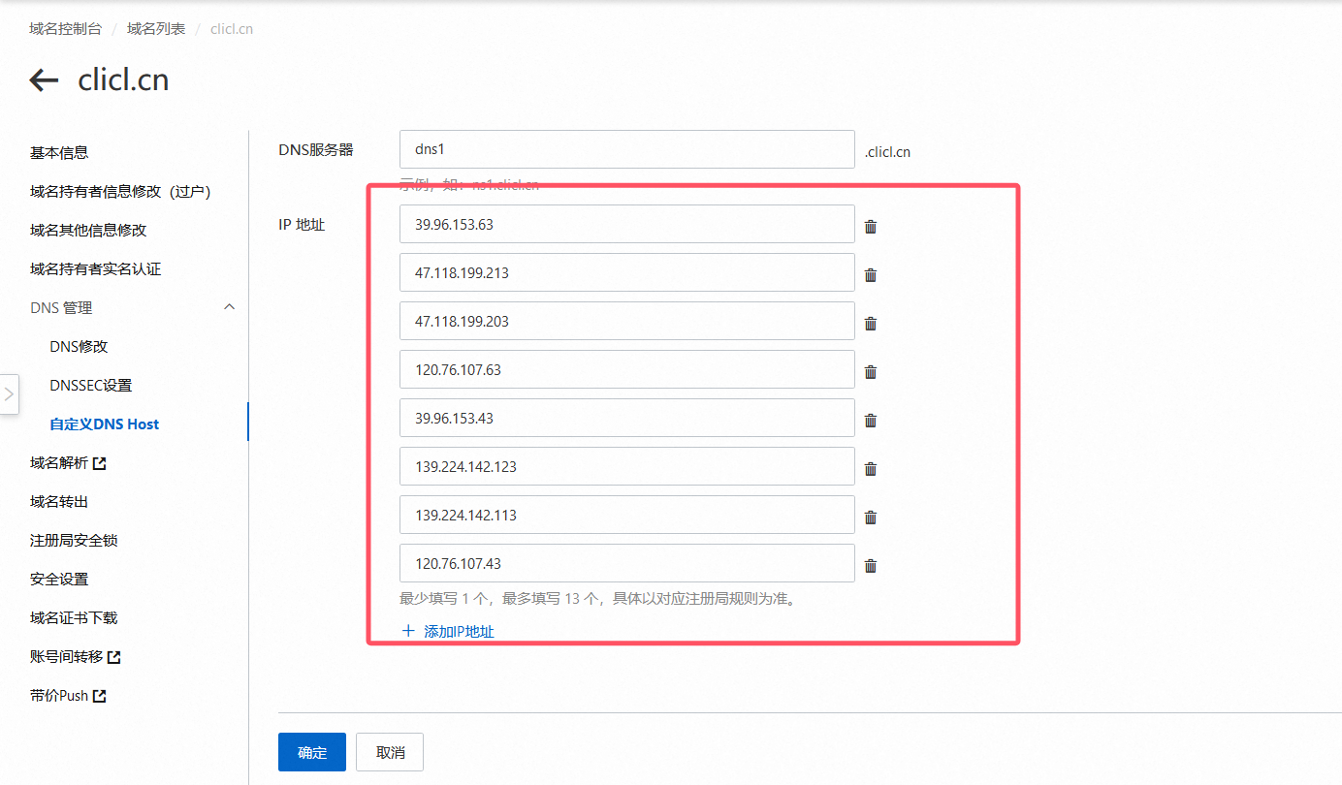Focus the IP field 120.76.107.43

(x=627, y=563)
